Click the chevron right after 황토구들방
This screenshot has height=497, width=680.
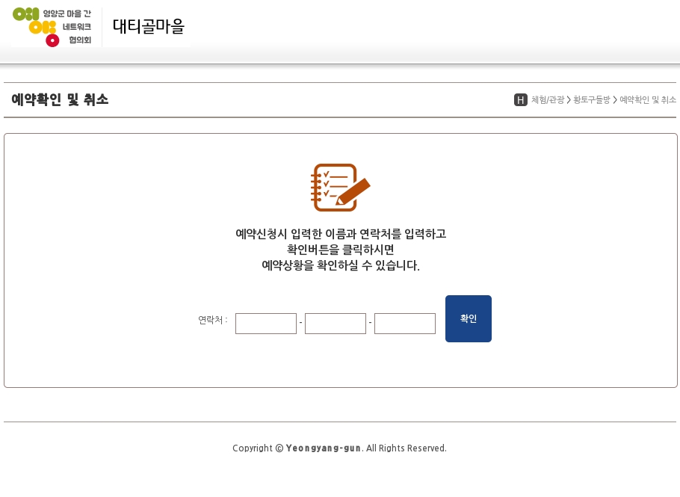pyautogui.click(x=615, y=100)
